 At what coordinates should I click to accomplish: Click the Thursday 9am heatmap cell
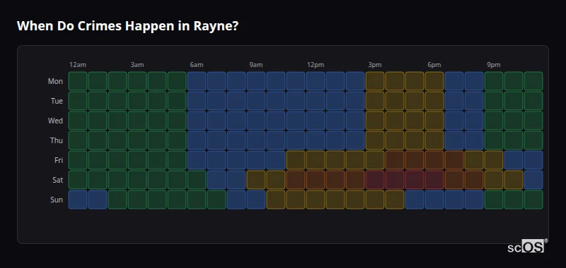(x=256, y=140)
